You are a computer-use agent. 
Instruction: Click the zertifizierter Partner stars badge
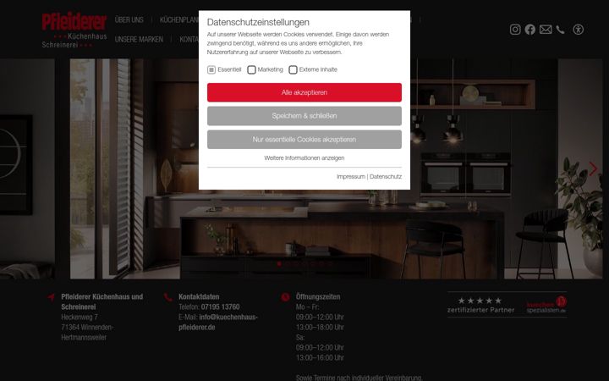[x=480, y=305]
